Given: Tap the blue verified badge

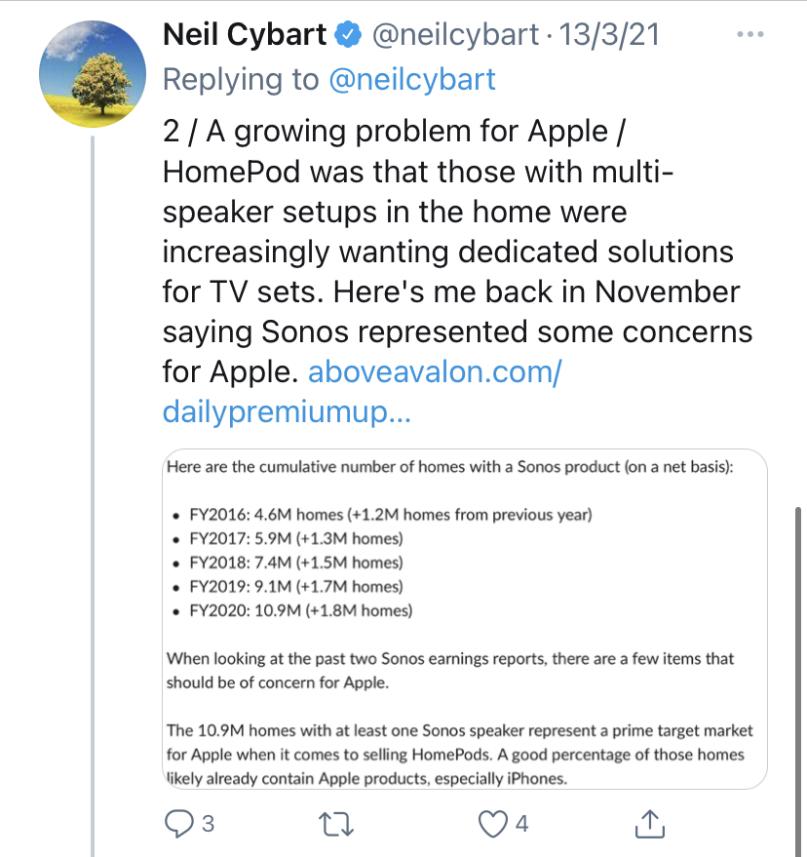Looking at the screenshot, I should (x=346, y=36).
